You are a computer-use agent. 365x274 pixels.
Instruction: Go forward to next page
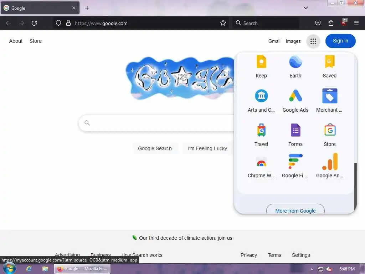click(21, 23)
